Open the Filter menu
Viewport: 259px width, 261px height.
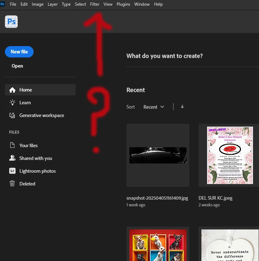95,4
